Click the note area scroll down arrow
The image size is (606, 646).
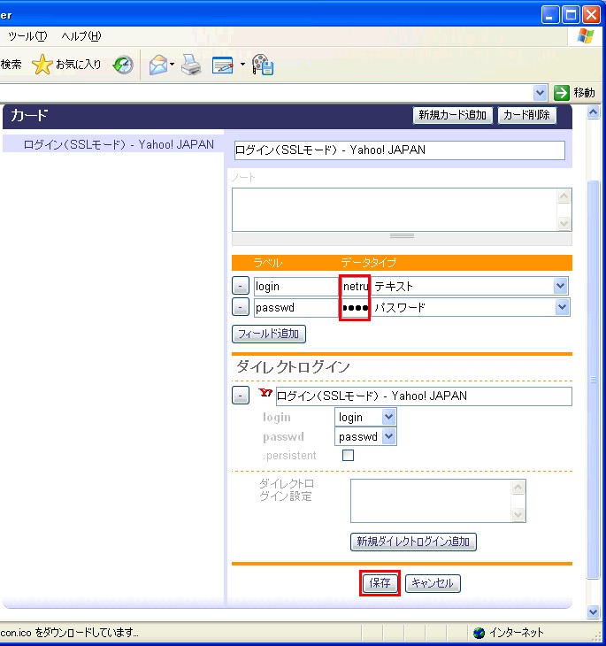[564, 224]
